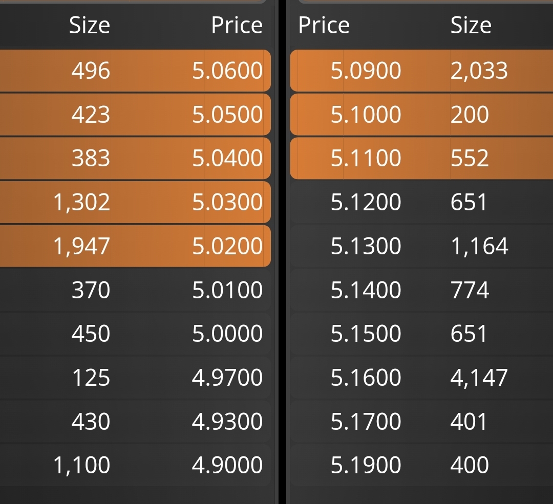The height and width of the screenshot is (504, 553).
Task: Select the ask at price 5.1200
Action: 421,202
